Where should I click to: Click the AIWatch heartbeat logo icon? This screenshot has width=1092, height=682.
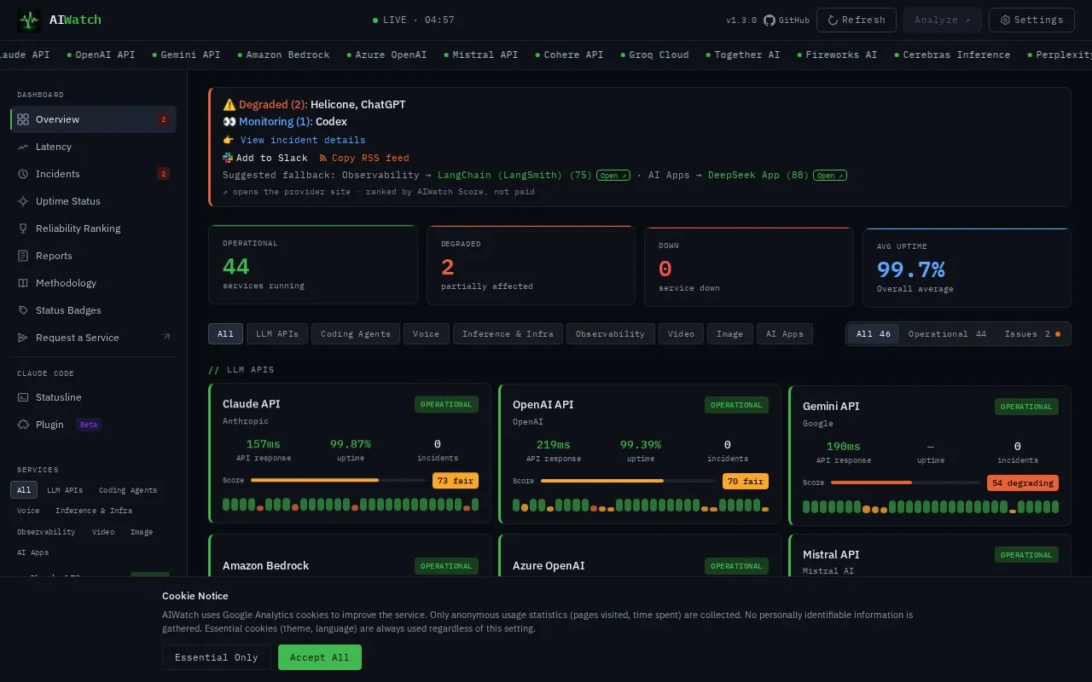[29, 20]
